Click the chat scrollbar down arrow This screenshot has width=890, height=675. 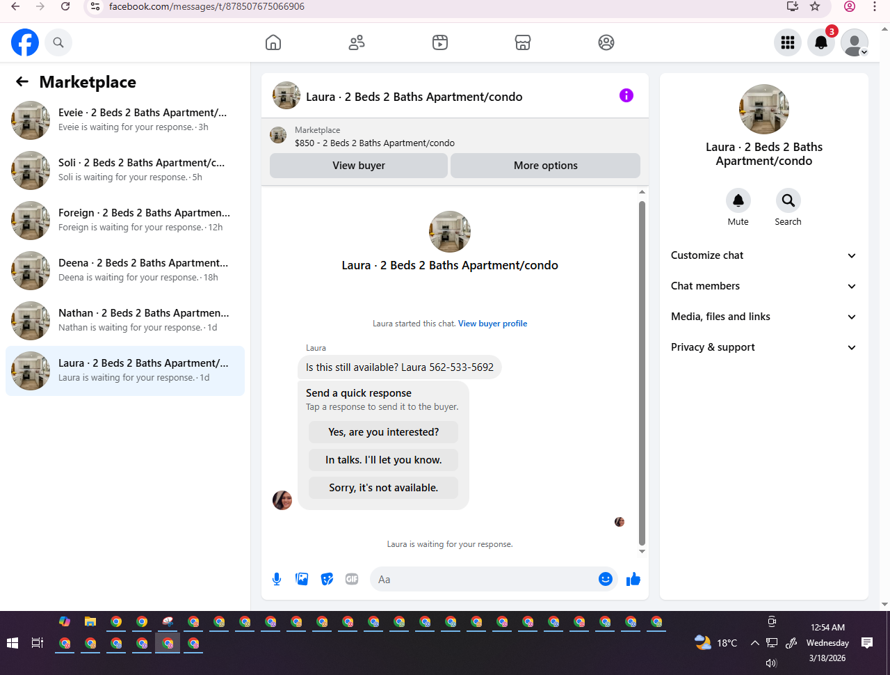click(642, 551)
